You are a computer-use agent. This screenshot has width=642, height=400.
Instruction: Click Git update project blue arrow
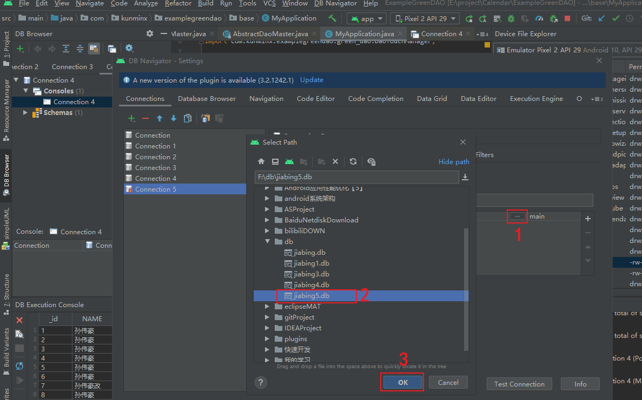(x=601, y=18)
